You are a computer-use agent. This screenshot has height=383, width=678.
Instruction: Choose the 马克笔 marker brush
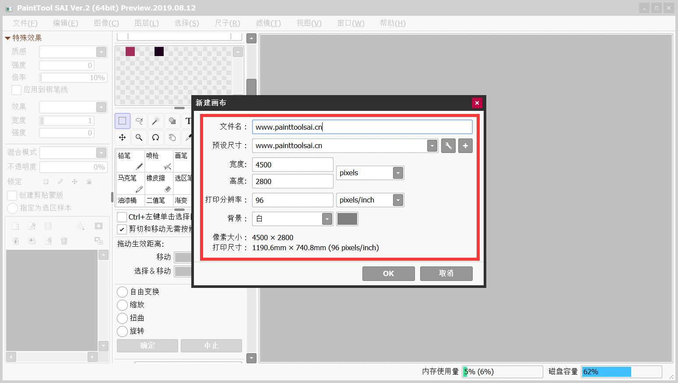coord(130,183)
